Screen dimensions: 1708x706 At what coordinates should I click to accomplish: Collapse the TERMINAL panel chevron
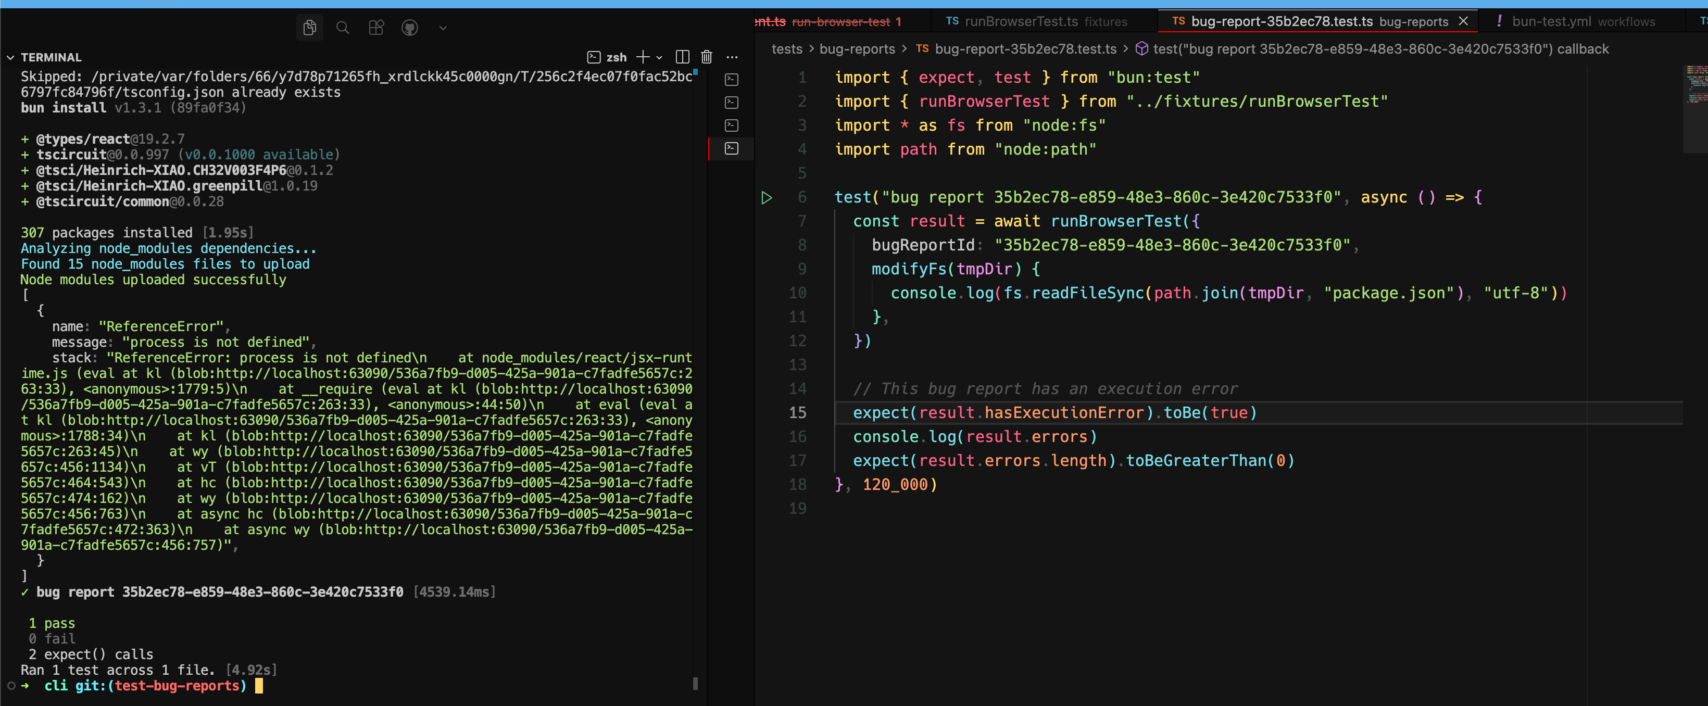pyautogui.click(x=10, y=58)
